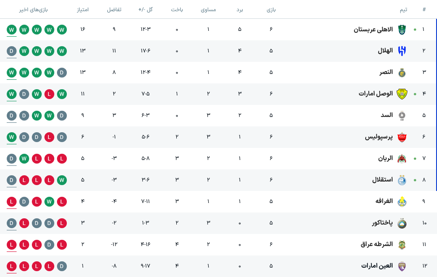Click the Esteghlal blue club crest

point(402,180)
